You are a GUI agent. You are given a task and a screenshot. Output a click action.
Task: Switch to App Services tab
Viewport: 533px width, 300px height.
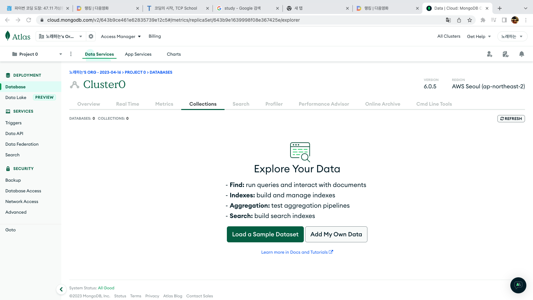[138, 54]
